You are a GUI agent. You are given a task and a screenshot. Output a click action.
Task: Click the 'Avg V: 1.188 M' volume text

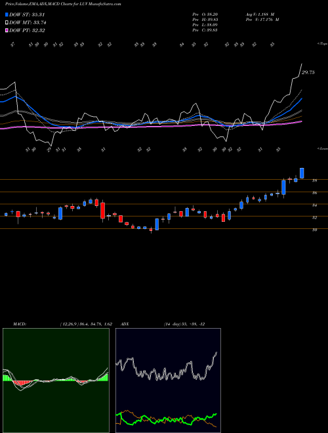[260, 14]
